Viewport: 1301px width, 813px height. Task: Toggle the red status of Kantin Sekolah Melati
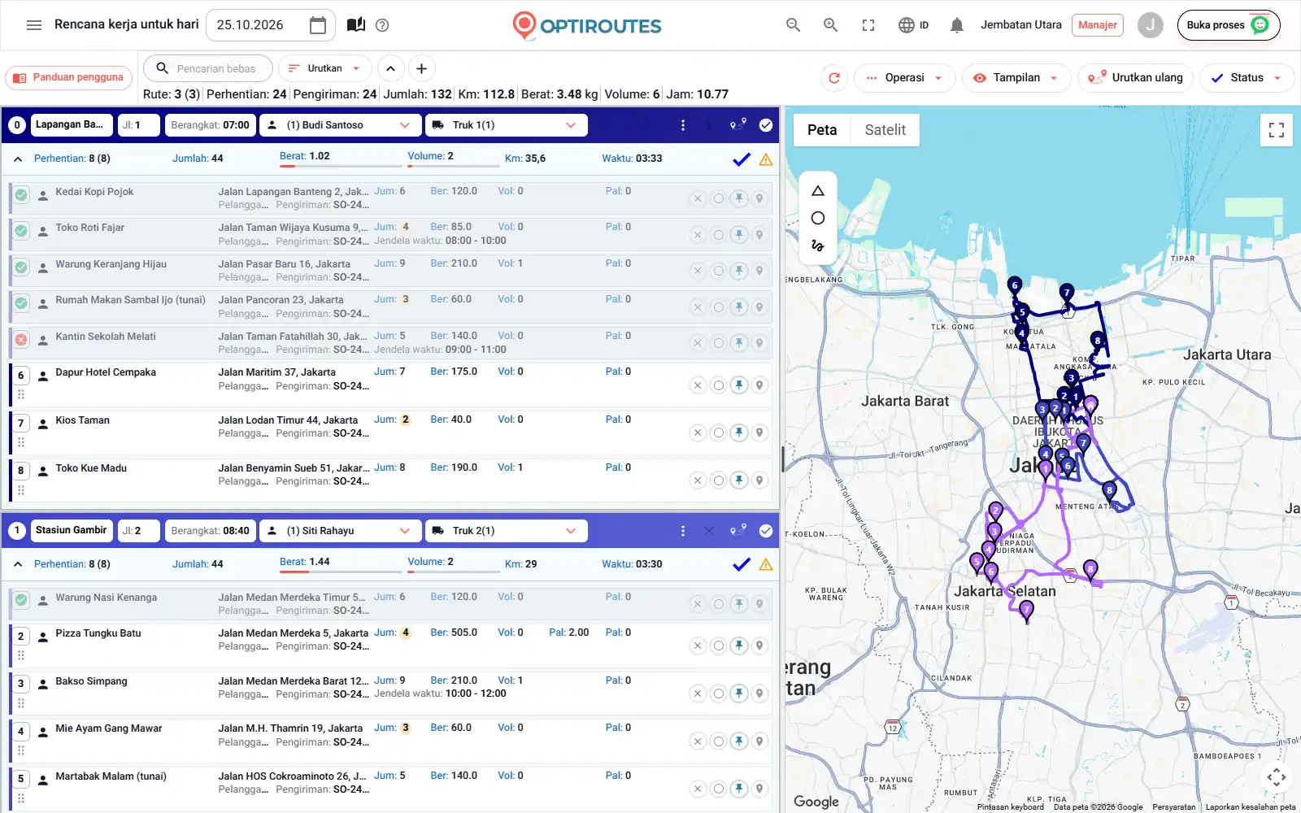pyautogui.click(x=21, y=340)
